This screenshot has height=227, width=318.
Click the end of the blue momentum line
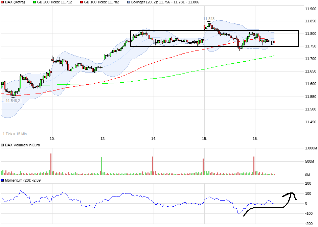[274, 203]
